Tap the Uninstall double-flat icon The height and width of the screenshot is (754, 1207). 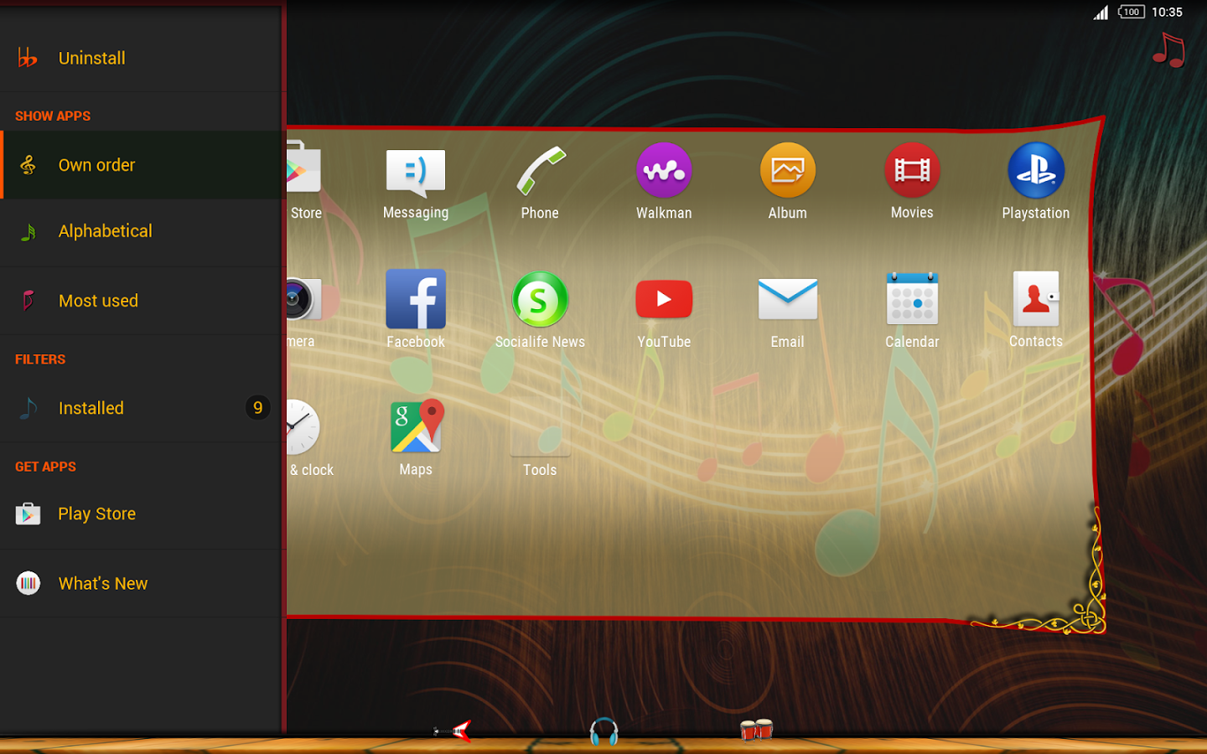pos(28,58)
